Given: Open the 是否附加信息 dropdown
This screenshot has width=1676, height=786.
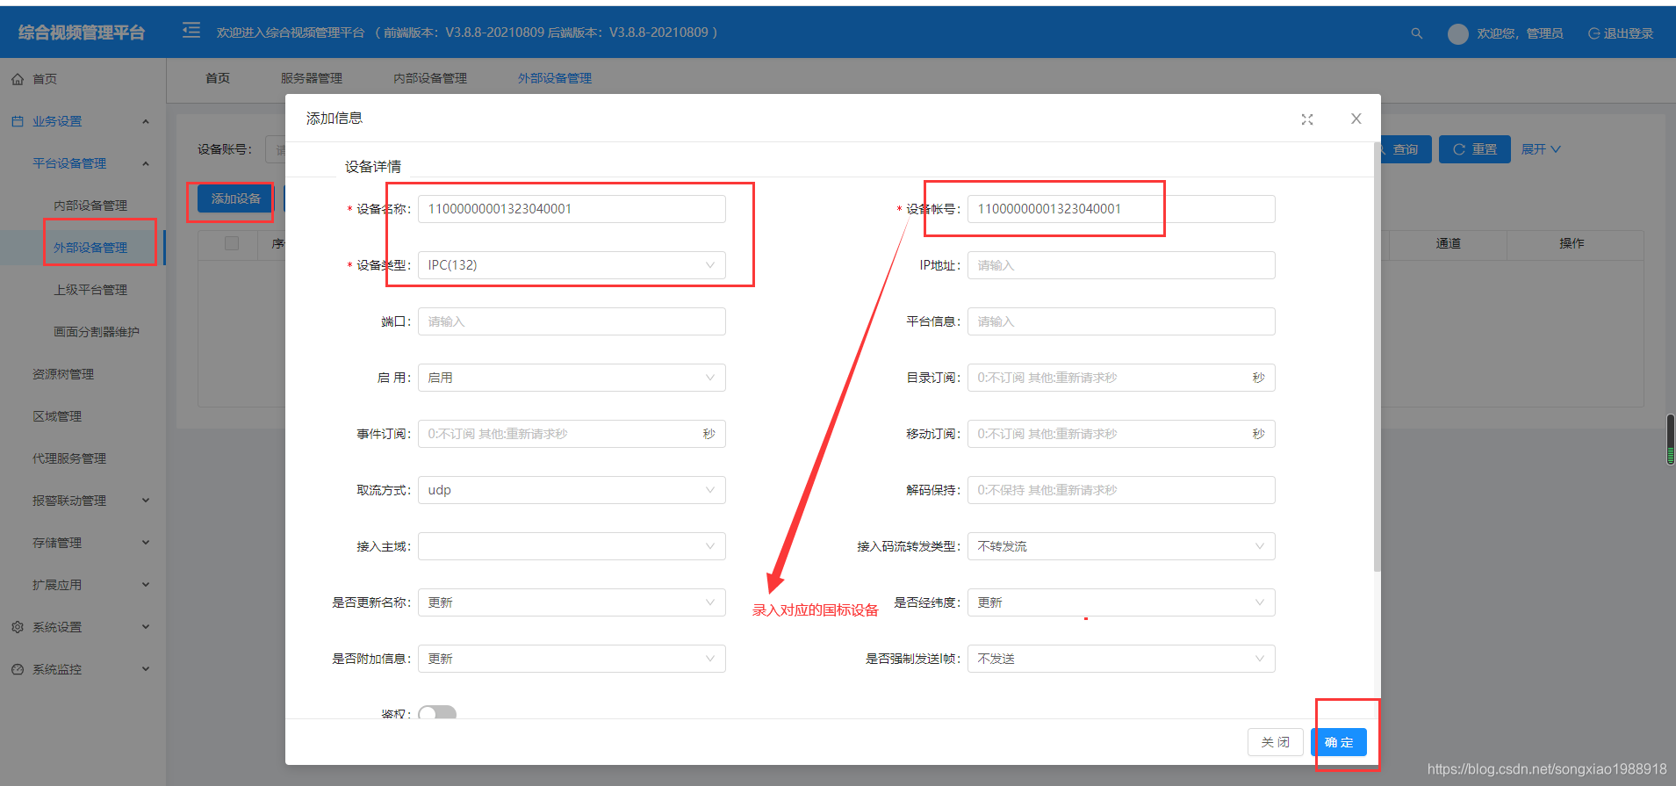Looking at the screenshot, I should tap(572, 659).
